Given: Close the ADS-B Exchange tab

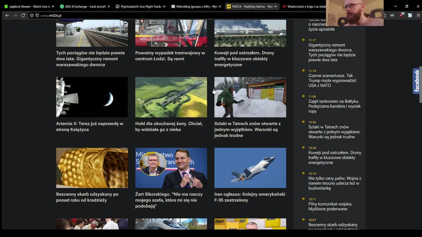Looking at the screenshot, I should click(108, 7).
